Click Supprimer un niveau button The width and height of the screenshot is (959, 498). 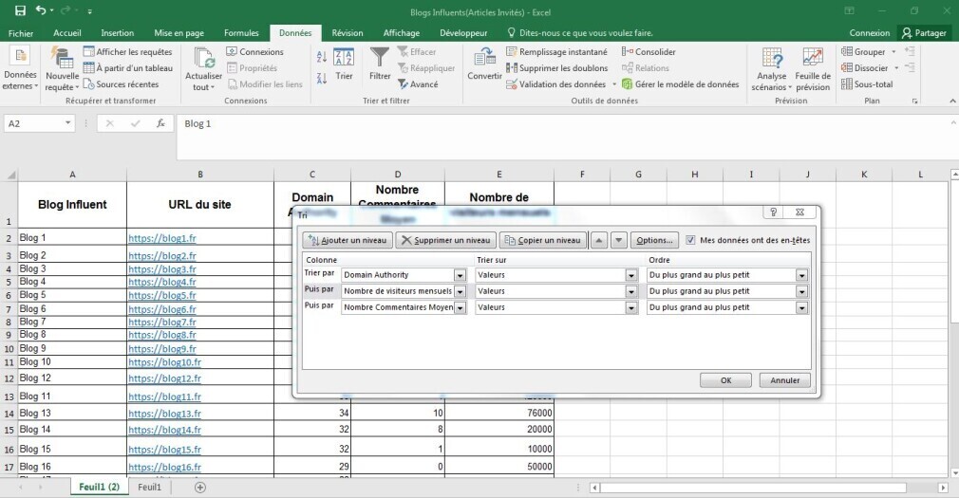click(445, 241)
